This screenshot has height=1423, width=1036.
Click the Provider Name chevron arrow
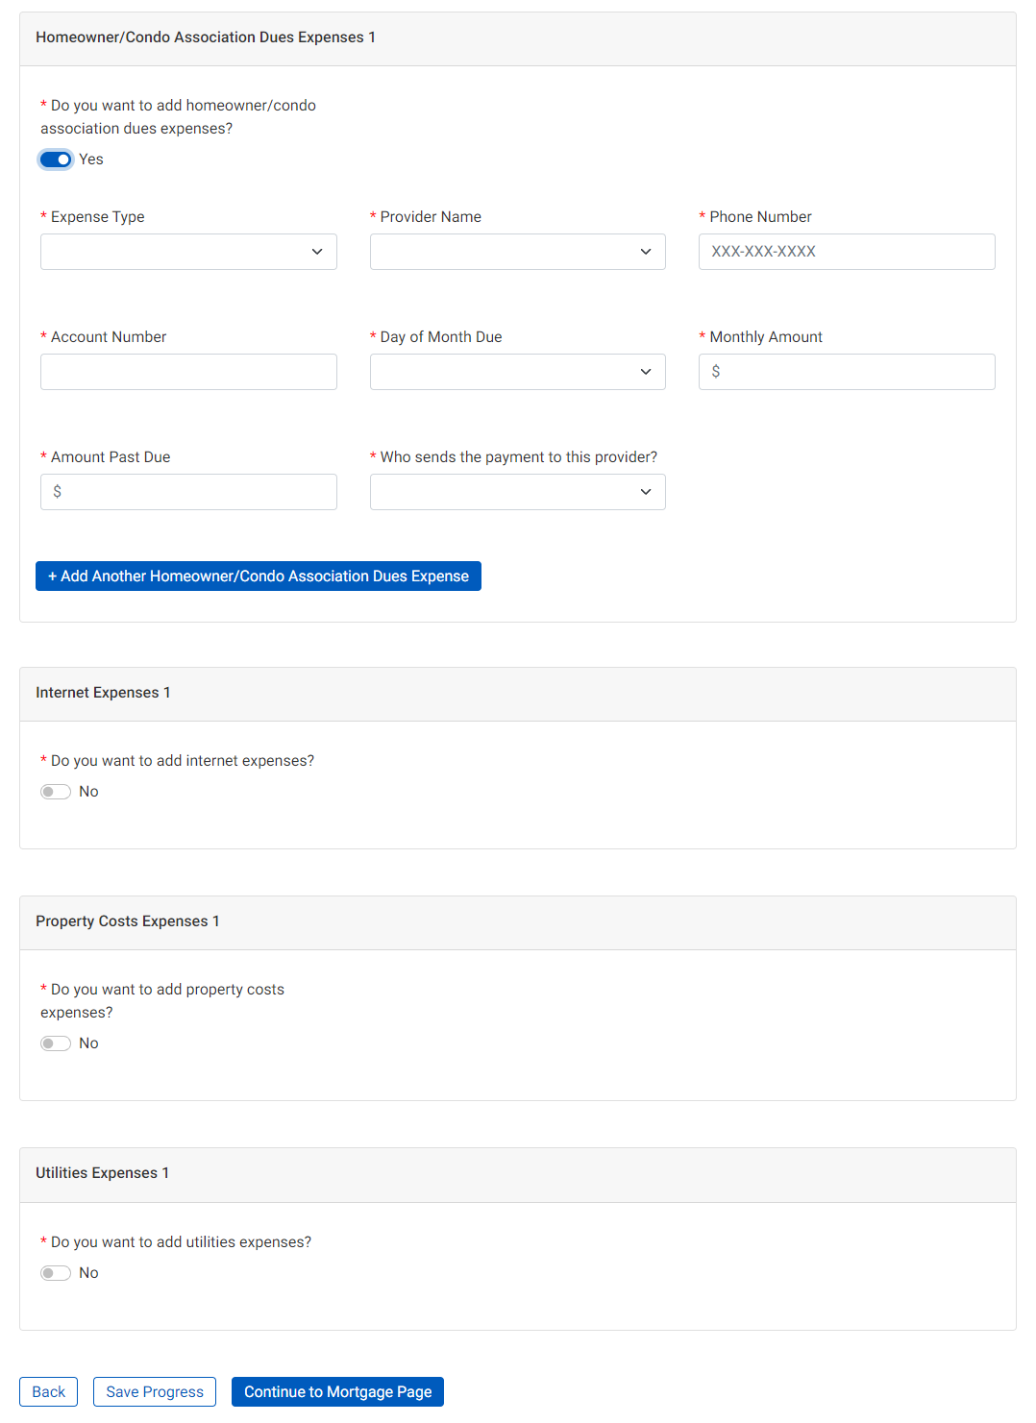coord(646,252)
